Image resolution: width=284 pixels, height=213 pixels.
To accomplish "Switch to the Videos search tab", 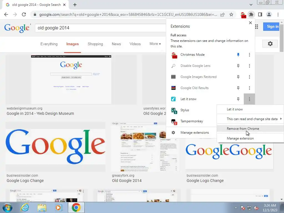I will click(135, 44).
